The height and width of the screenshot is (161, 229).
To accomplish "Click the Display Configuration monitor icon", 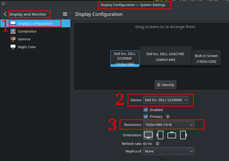I will pyautogui.click(x=13, y=23).
